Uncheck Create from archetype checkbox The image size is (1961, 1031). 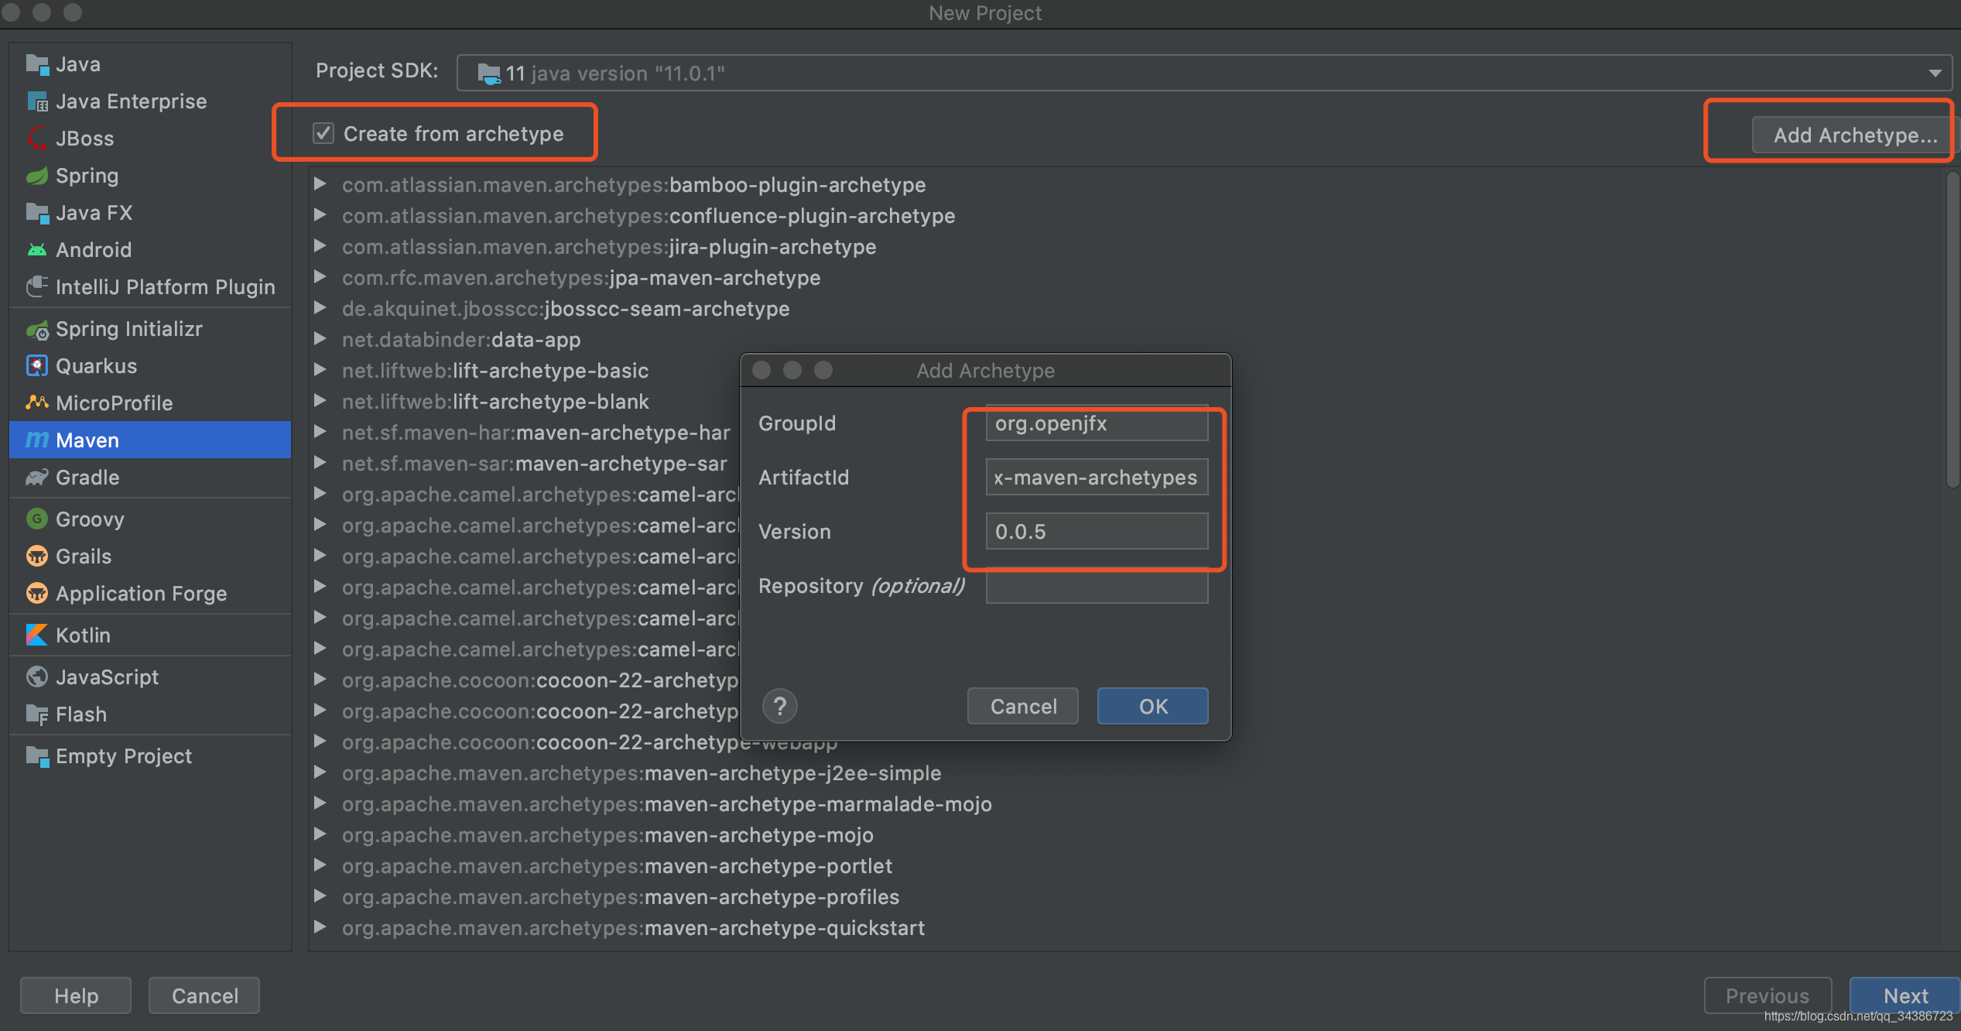[323, 133]
